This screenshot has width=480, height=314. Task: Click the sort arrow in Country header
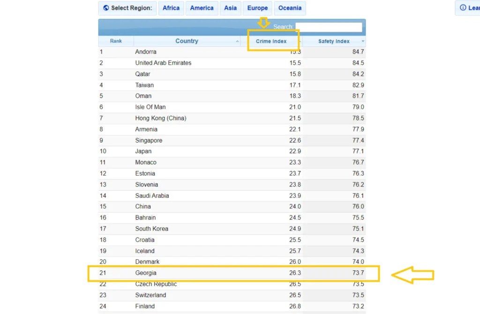coord(237,42)
